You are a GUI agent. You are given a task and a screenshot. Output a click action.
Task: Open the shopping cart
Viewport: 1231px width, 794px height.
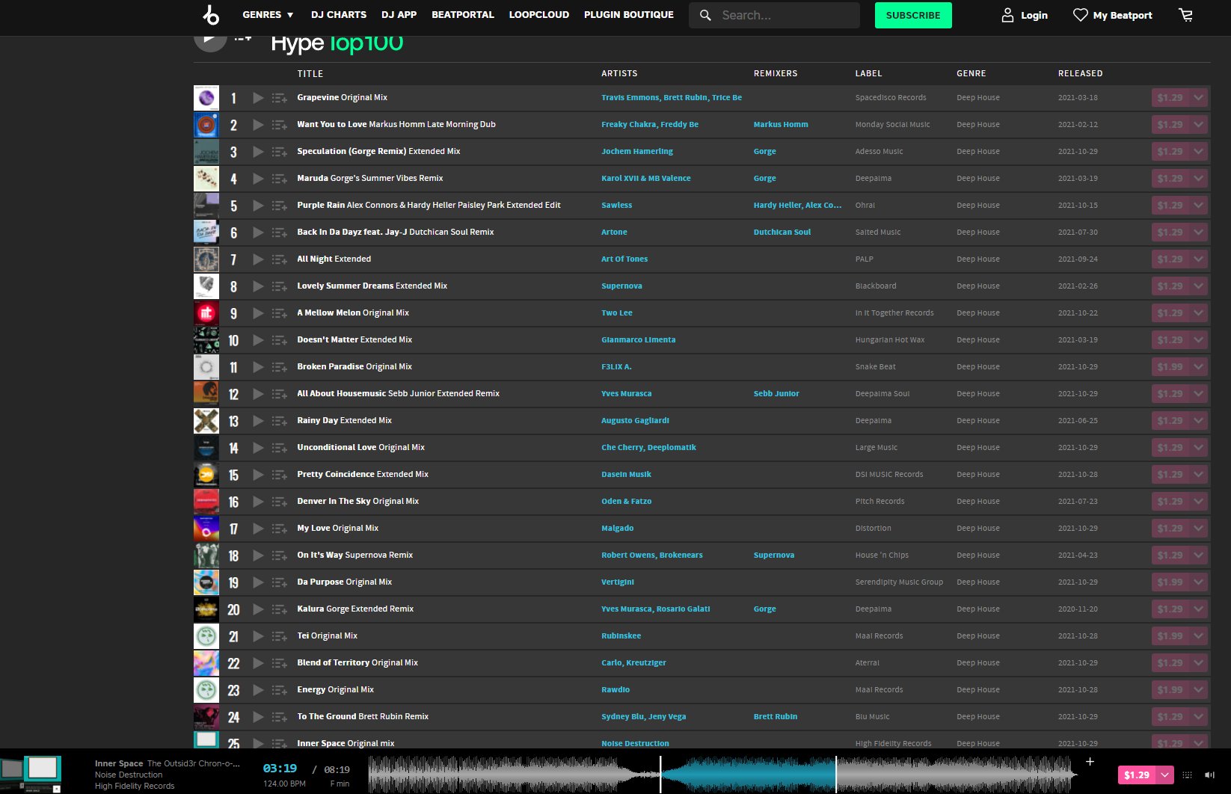pos(1185,15)
